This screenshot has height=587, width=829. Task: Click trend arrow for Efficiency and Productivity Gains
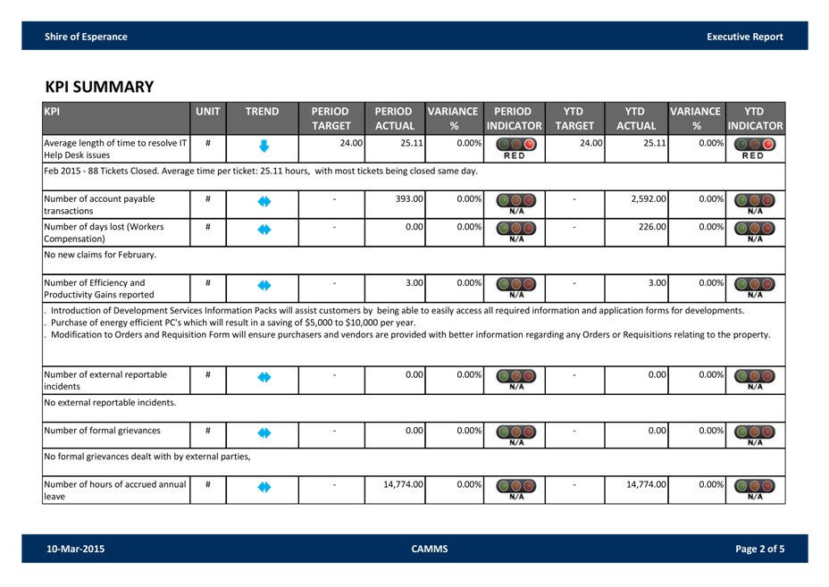point(263,286)
